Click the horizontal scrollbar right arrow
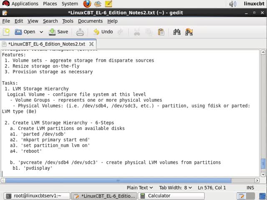The width and height of the screenshot is (267, 200). [x=257, y=180]
